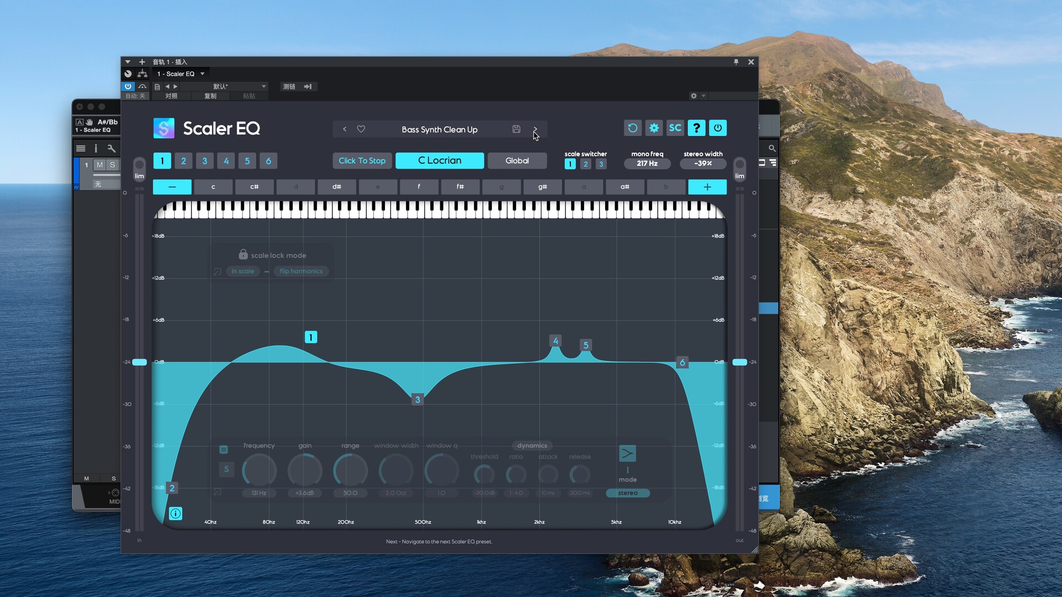Click the filter shape icon above mode
The image size is (1062, 597).
pyautogui.click(x=627, y=454)
